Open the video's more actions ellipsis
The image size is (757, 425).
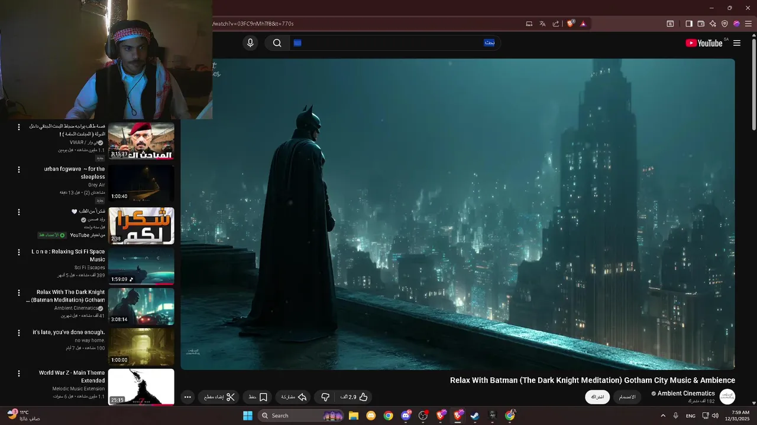[187, 397]
